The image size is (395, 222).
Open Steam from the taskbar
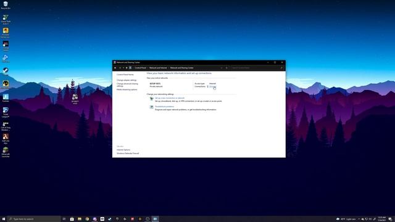tap(110, 219)
